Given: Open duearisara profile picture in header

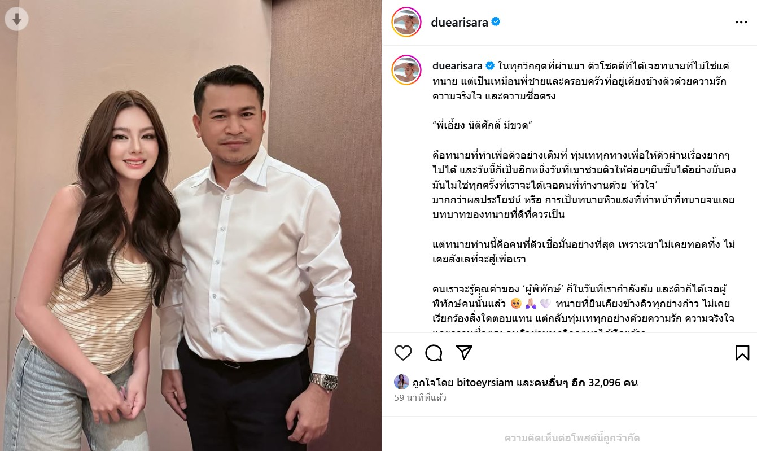Looking at the screenshot, I should (406, 23).
